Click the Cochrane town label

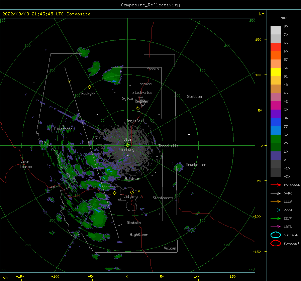pos(109,187)
